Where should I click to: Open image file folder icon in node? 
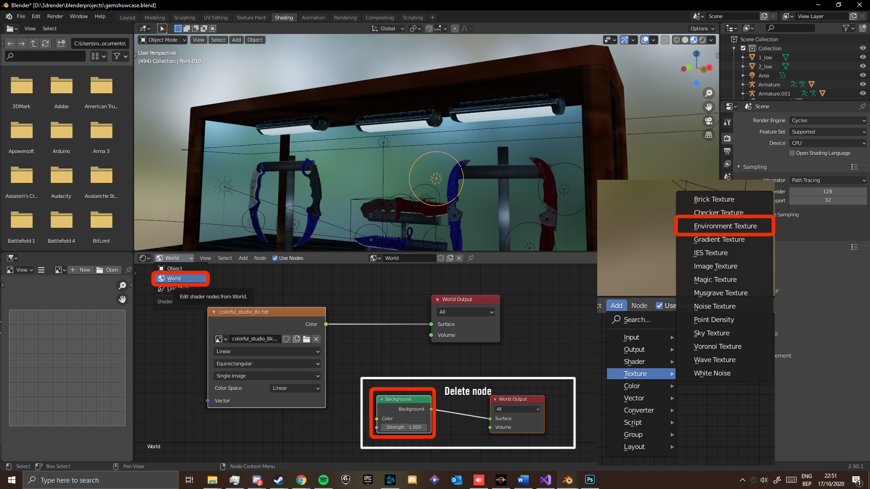pos(307,339)
